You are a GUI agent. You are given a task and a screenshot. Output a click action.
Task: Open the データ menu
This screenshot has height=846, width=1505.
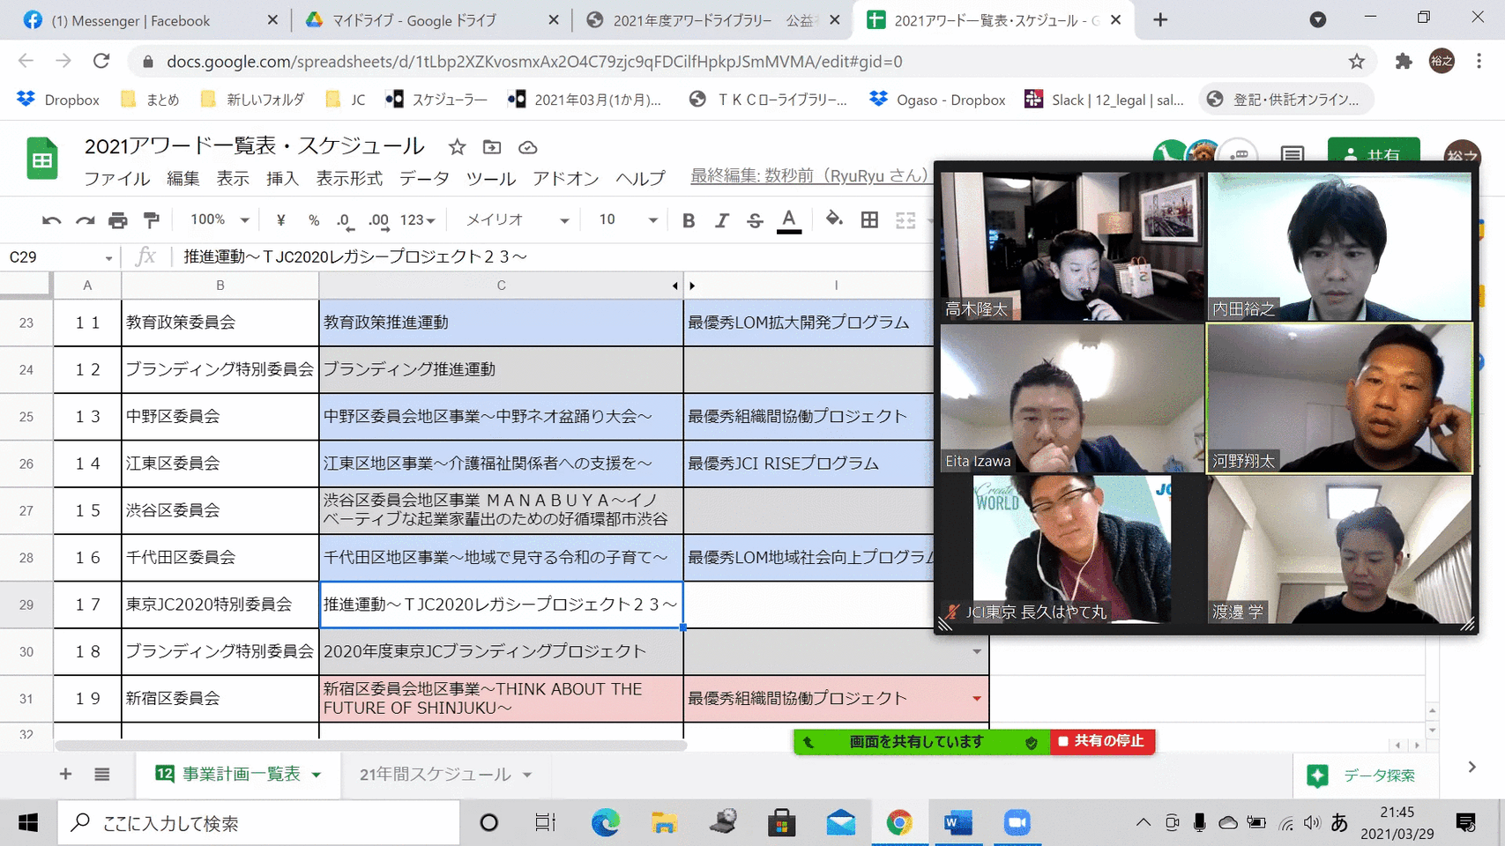[x=424, y=178]
